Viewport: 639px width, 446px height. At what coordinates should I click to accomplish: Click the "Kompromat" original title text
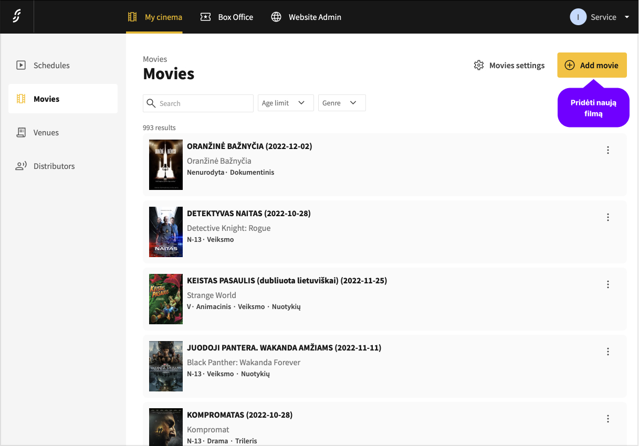208,430
